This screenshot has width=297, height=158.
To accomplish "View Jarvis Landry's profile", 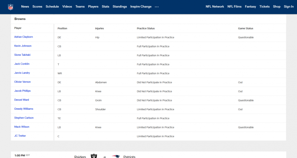I will pyautogui.click(x=22, y=73).
